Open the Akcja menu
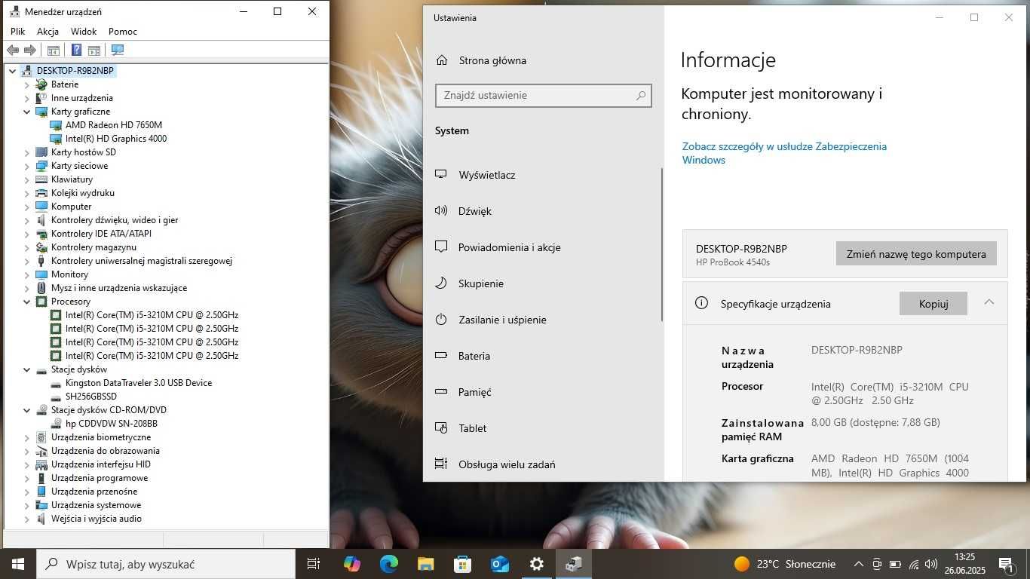Viewport: 1030px width, 579px height. 48,32
